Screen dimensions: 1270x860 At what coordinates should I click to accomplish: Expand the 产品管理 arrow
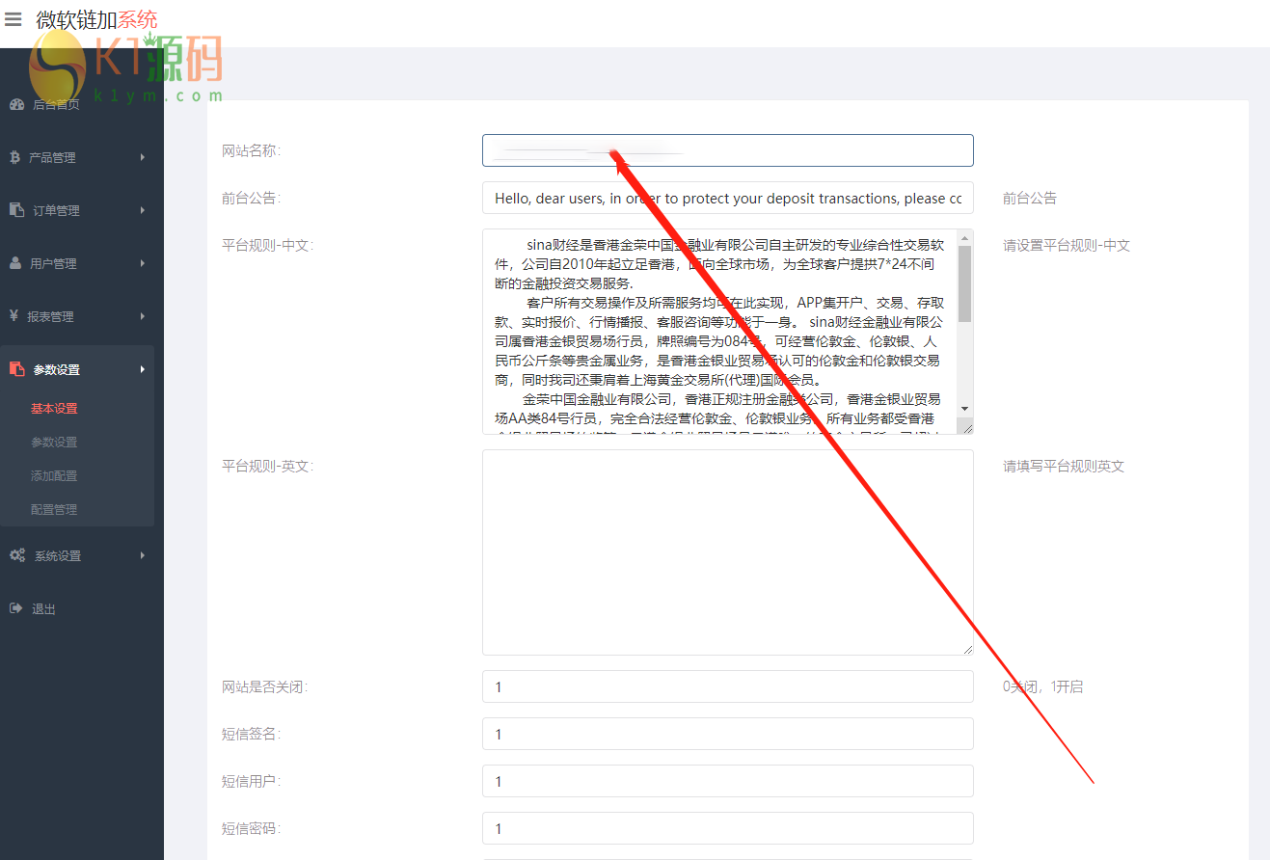point(143,157)
